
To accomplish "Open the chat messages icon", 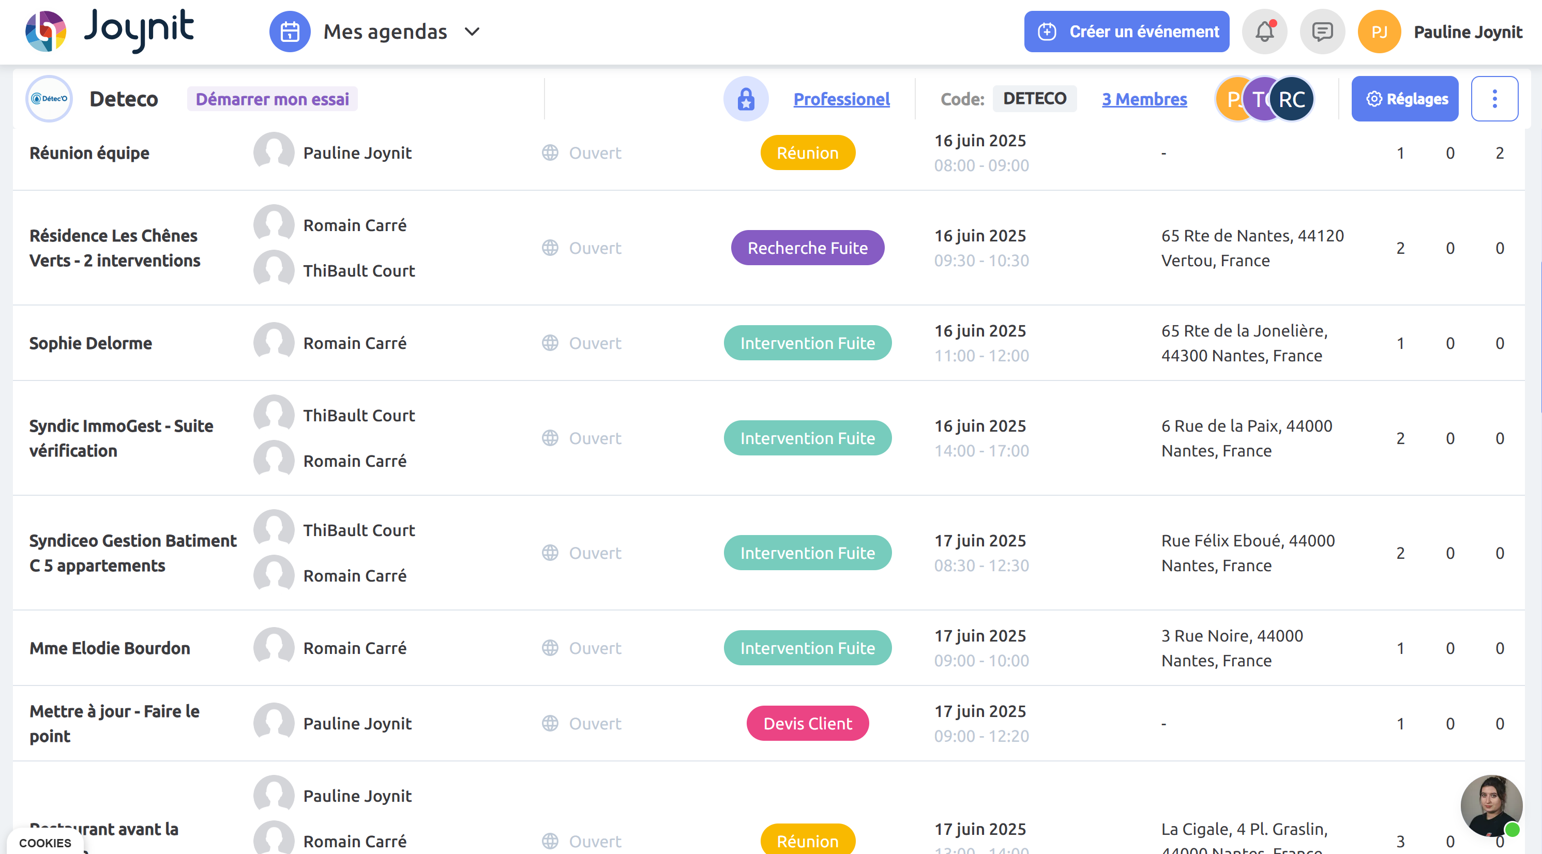I will pos(1322,32).
